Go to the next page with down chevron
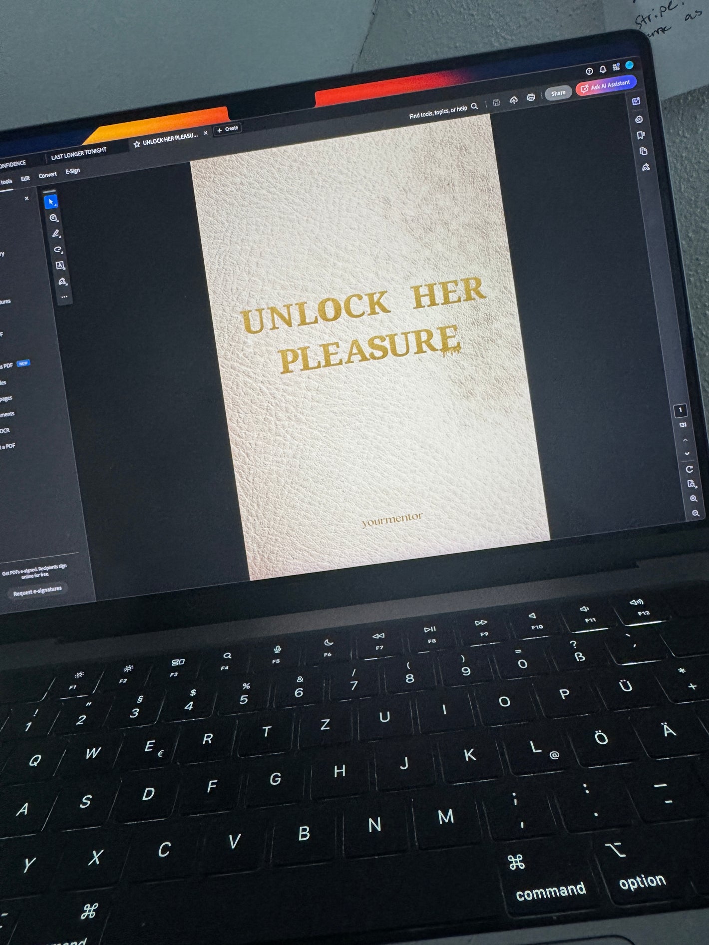This screenshot has width=709, height=945. pos(687,454)
